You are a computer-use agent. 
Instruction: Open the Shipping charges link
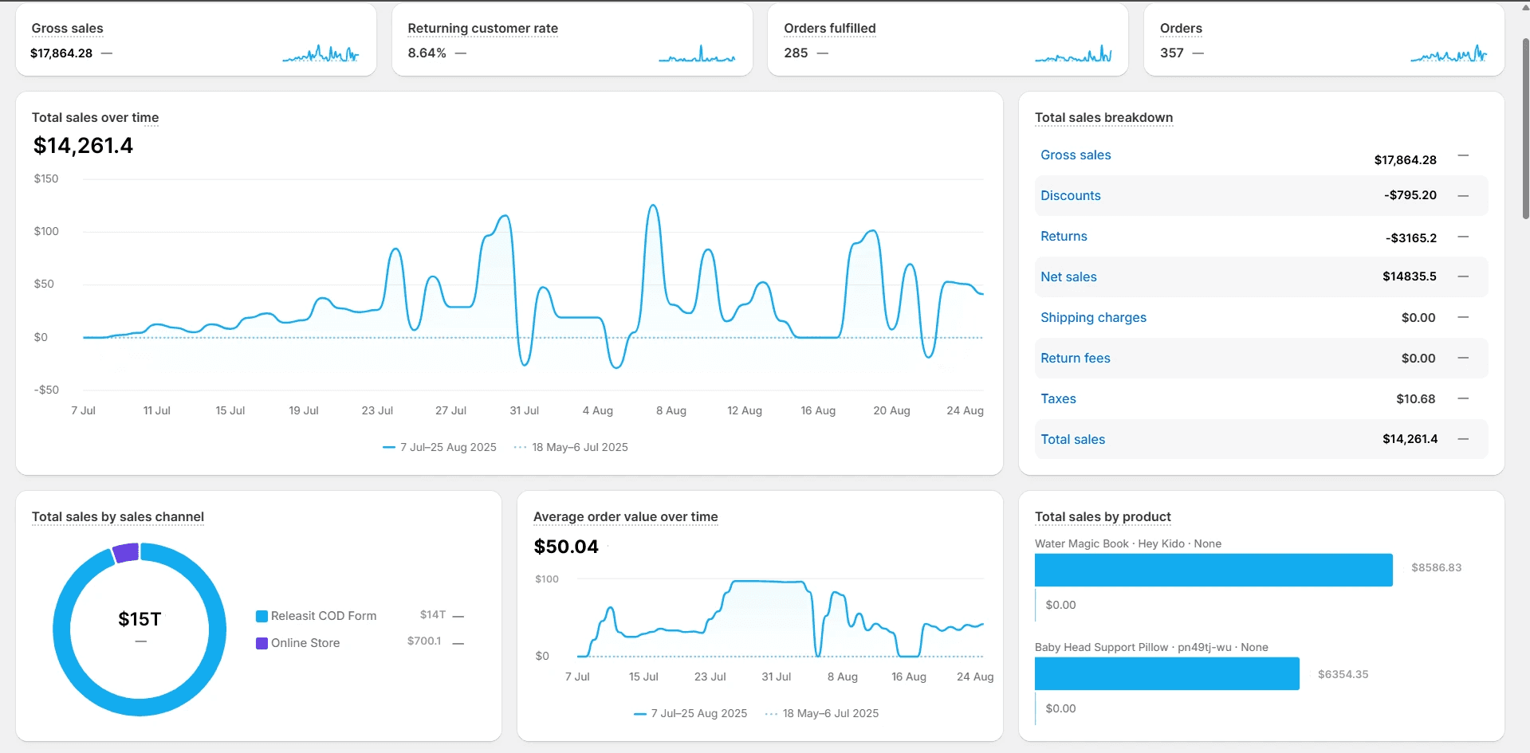coord(1093,317)
